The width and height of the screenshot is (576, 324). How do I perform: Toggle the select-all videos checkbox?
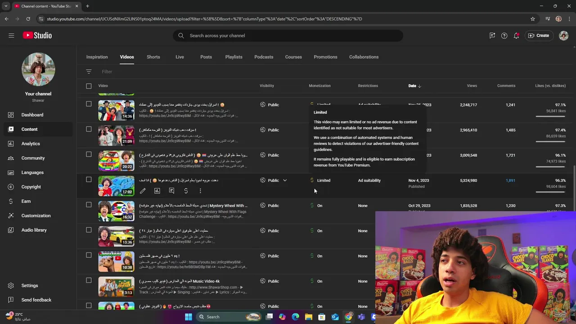(89, 86)
